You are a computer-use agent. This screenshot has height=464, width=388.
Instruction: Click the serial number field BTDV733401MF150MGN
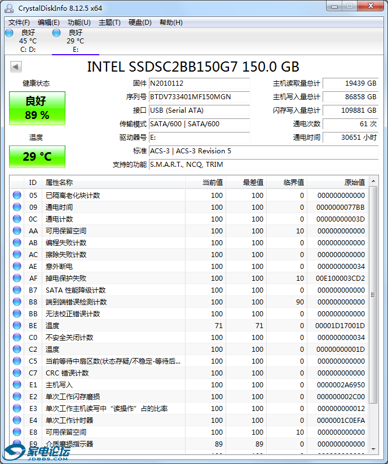199,97
